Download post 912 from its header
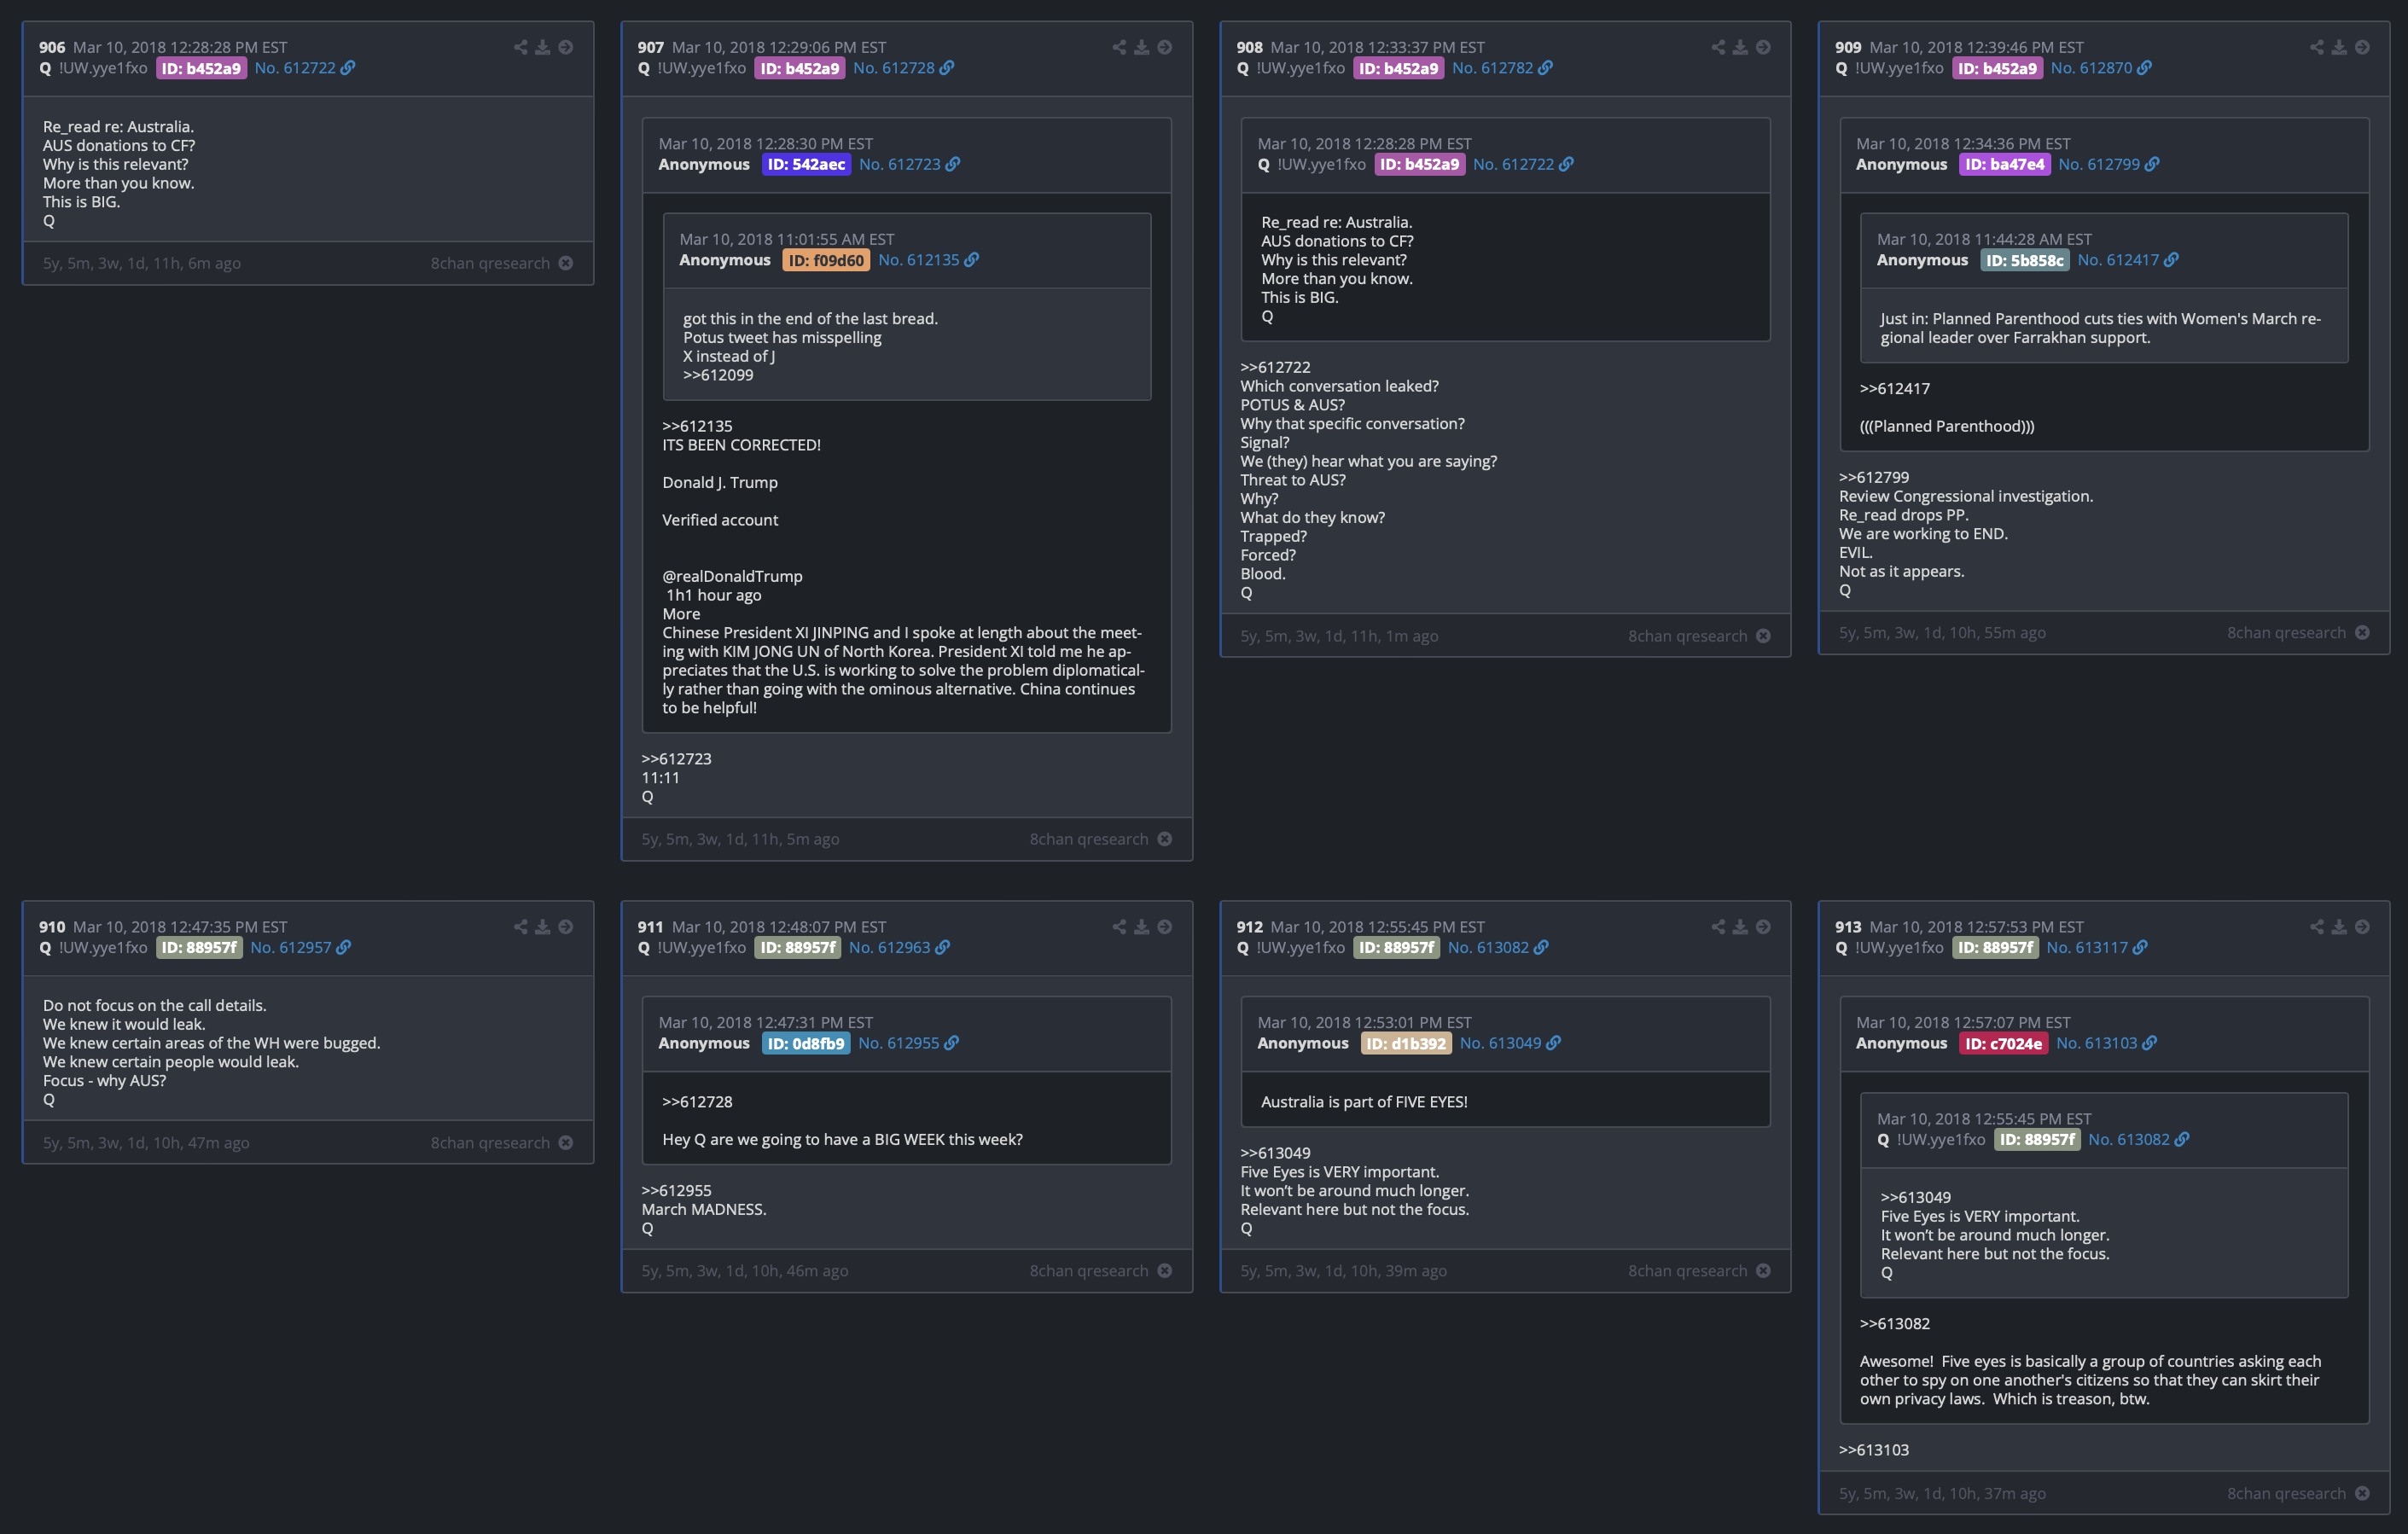Image resolution: width=2408 pixels, height=1534 pixels. (1741, 927)
